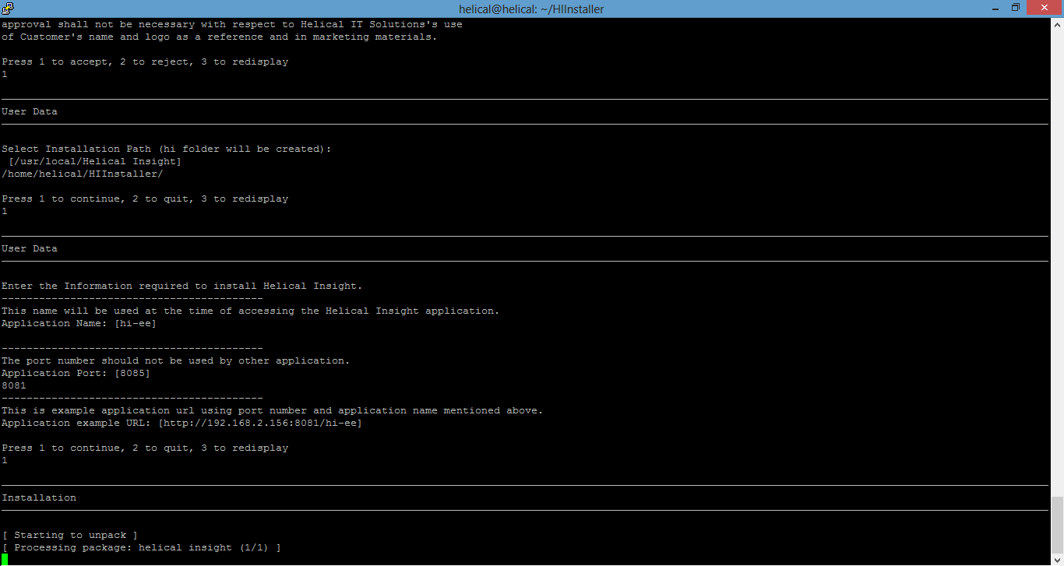Image resolution: width=1064 pixels, height=566 pixels.
Task: Click 'Application Port: [8085]'
Action: pos(76,373)
